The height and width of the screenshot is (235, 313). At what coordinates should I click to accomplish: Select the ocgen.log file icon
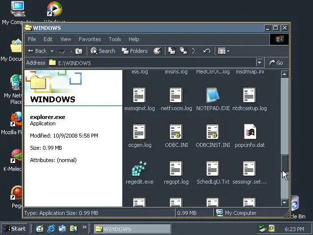[x=139, y=132]
